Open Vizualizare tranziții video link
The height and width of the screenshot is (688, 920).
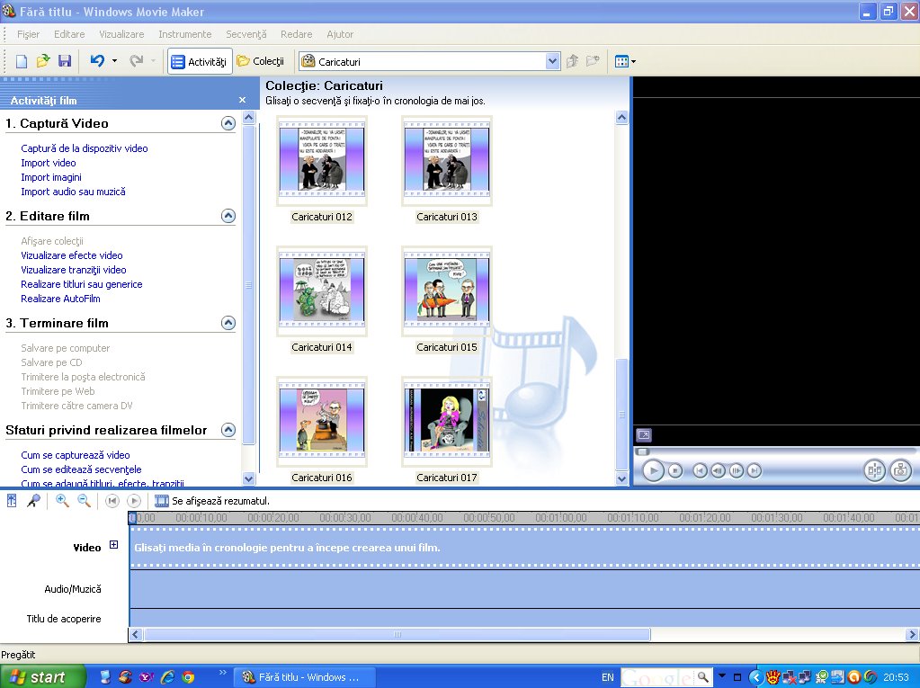click(x=74, y=270)
